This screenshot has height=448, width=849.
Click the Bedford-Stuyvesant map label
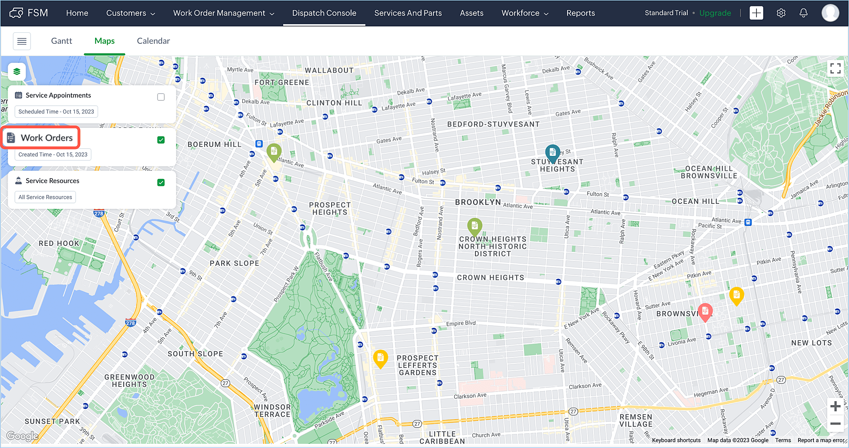click(x=493, y=124)
